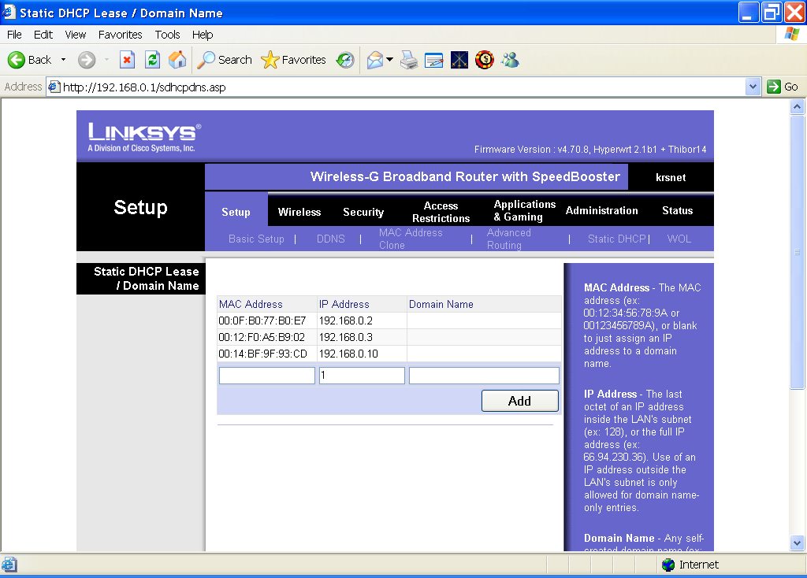Open the History clock icon

(345, 60)
